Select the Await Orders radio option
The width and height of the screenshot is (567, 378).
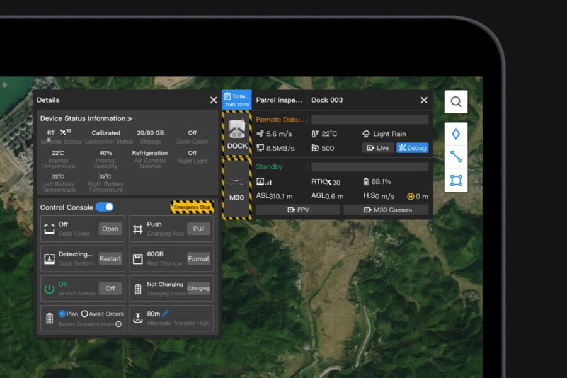coord(84,314)
